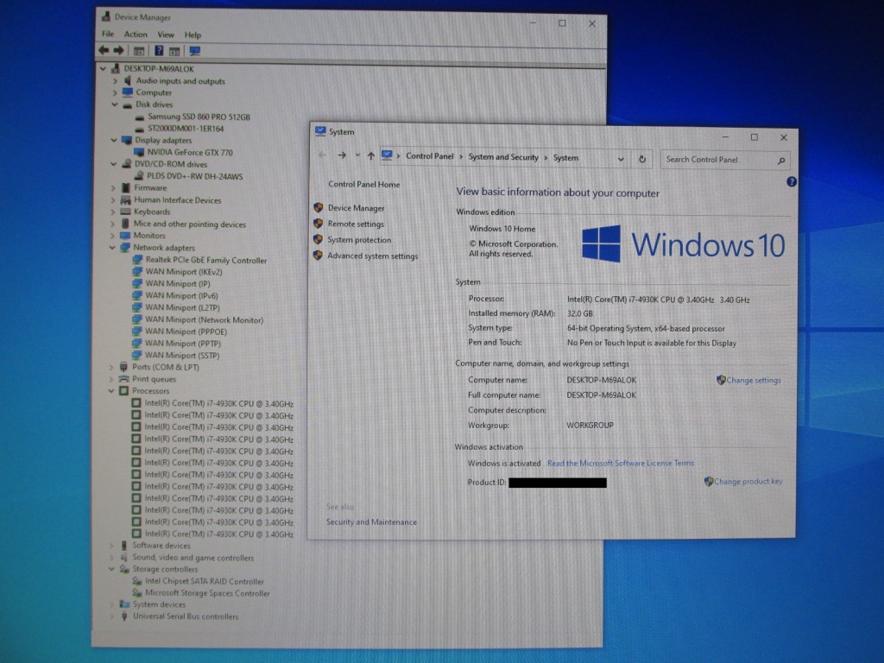Click the blue help question mark icon
The image size is (884, 663).
(792, 181)
